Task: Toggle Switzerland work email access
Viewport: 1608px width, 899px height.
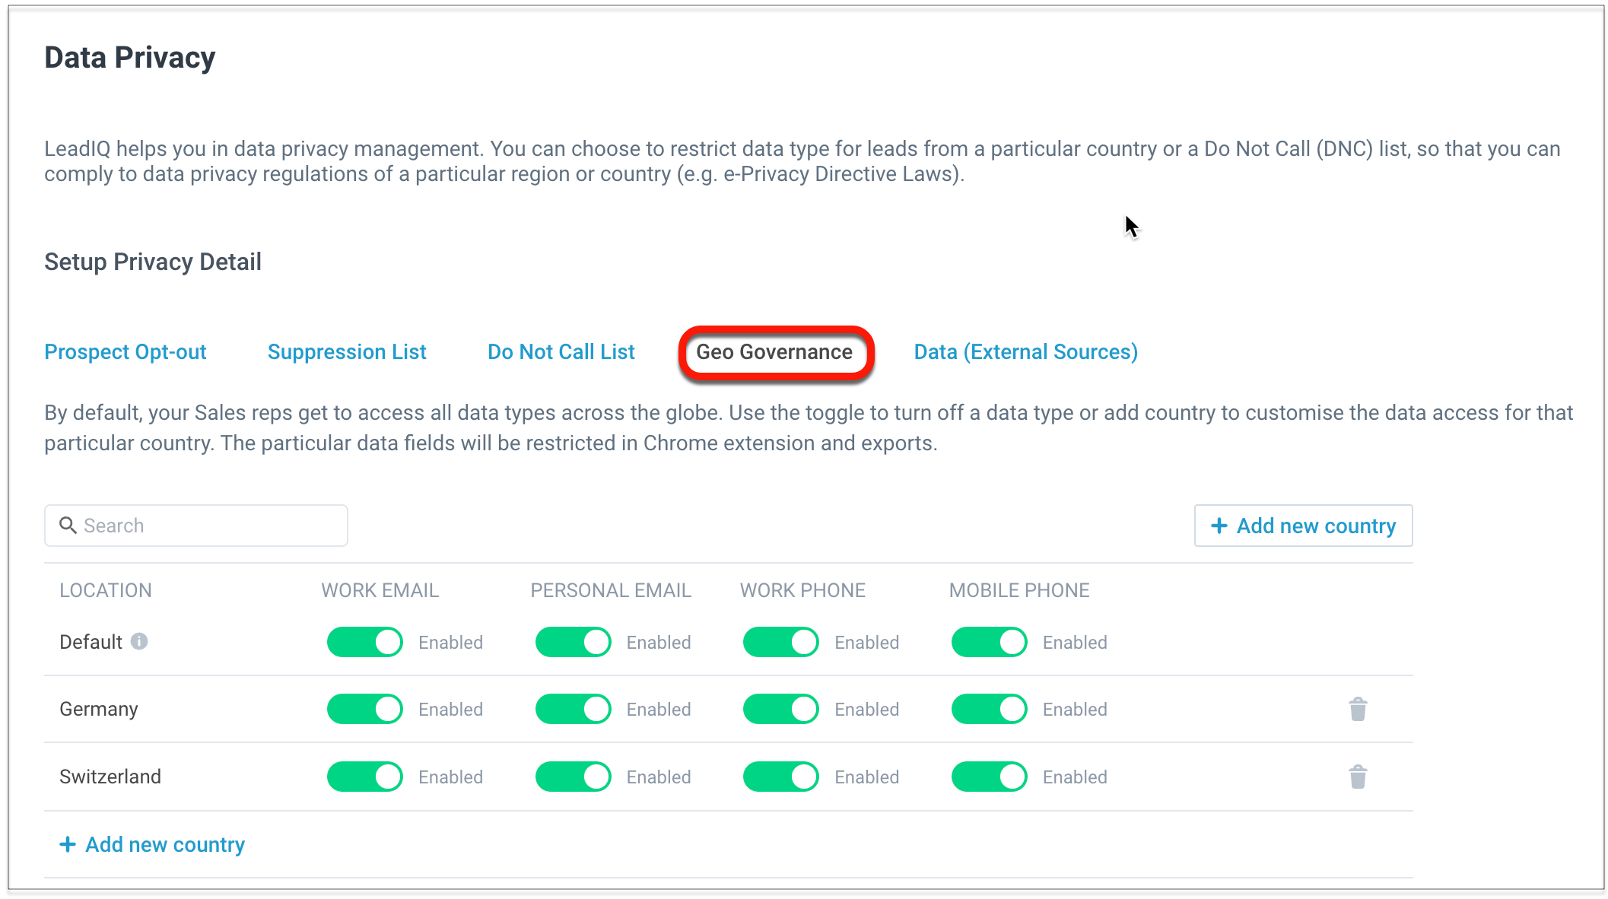Action: [x=365, y=777]
